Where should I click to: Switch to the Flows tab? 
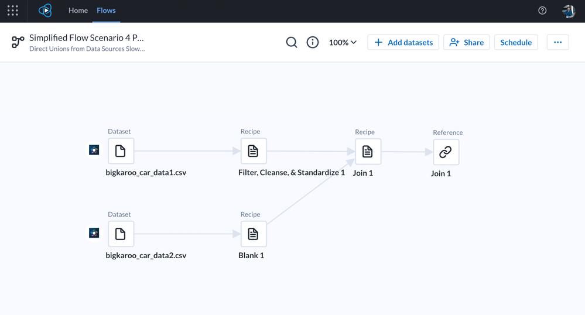pyautogui.click(x=106, y=11)
